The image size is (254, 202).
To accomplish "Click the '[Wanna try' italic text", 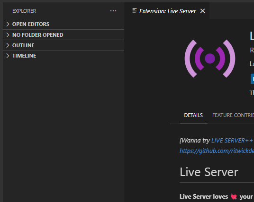I will pos(195,141).
